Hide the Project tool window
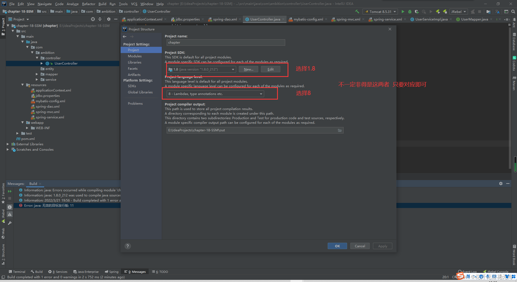Screen dimensions: 517x282 click(116, 19)
